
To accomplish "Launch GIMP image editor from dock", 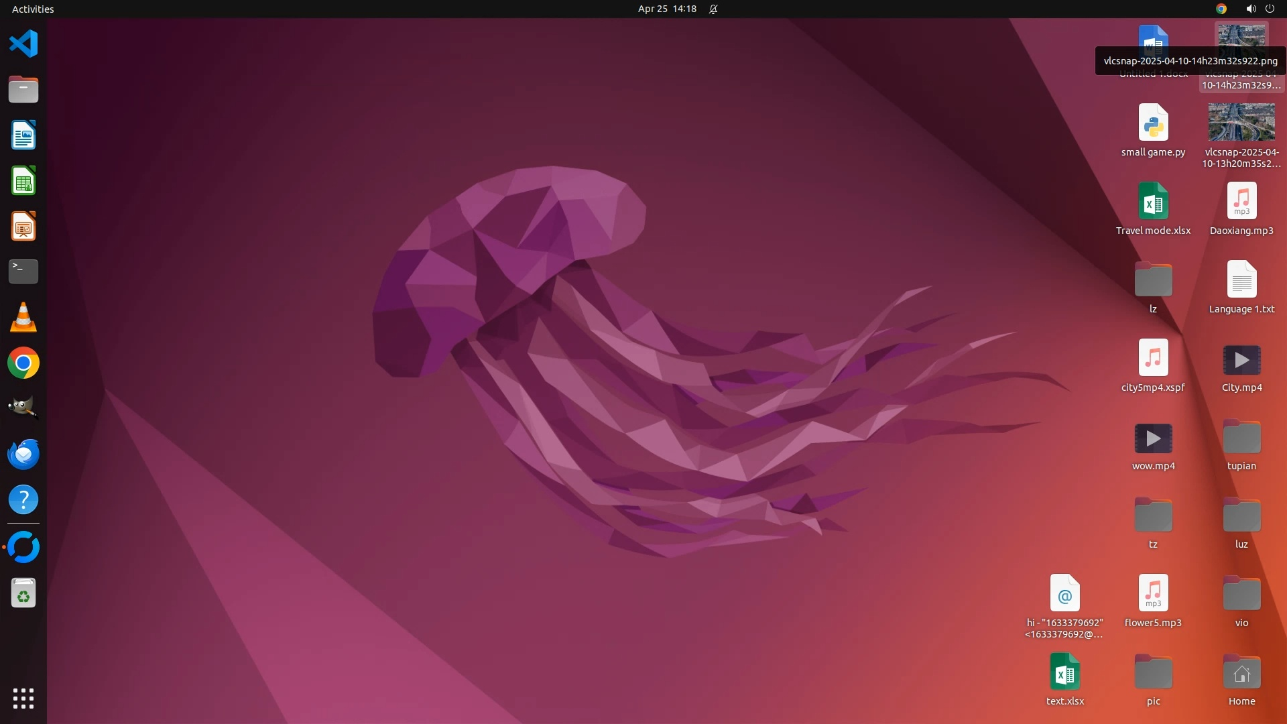I will point(23,408).
